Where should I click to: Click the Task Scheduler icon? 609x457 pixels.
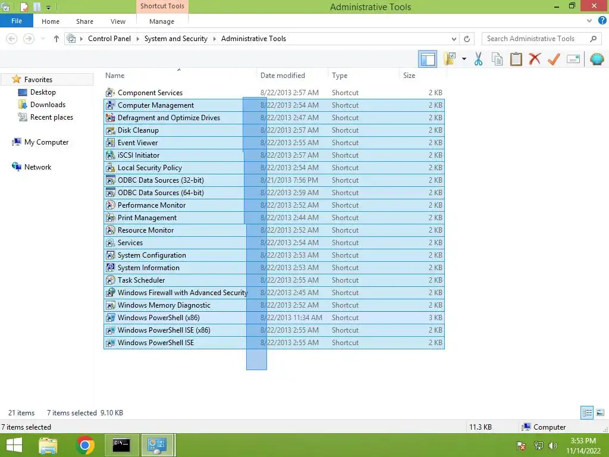click(110, 280)
